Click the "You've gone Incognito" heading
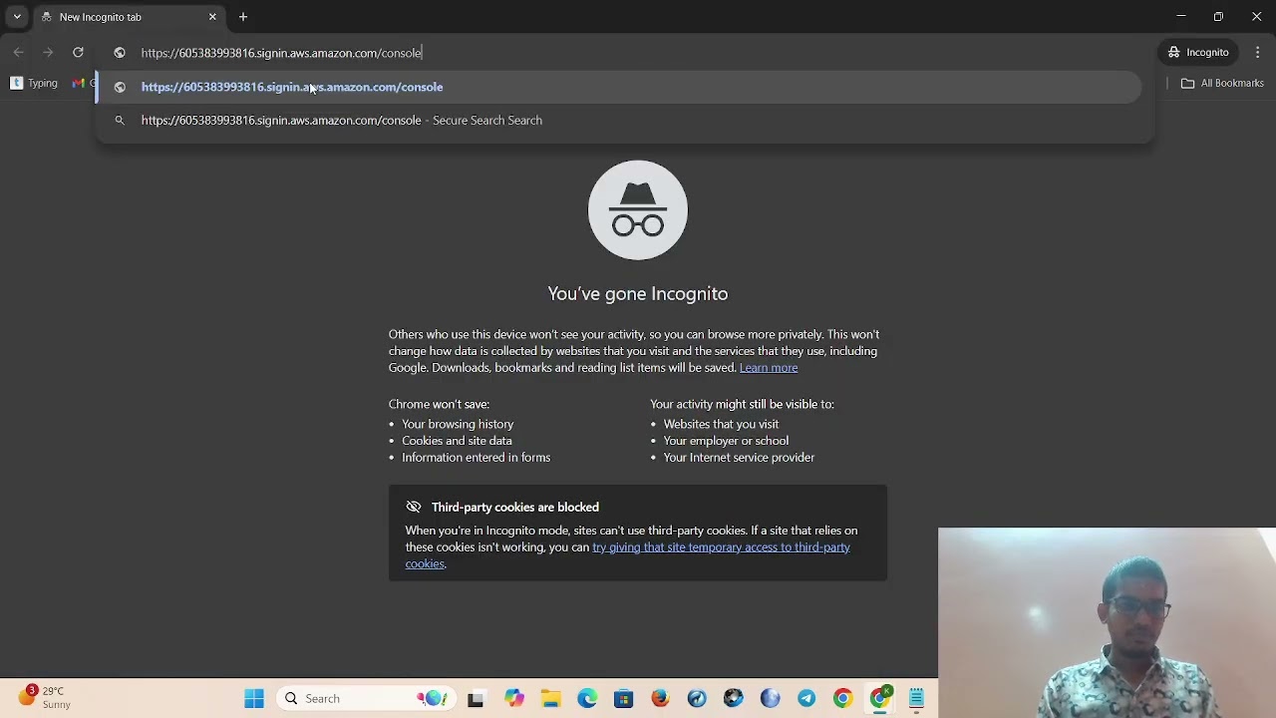Viewport: 1276px width, 718px height. (638, 293)
